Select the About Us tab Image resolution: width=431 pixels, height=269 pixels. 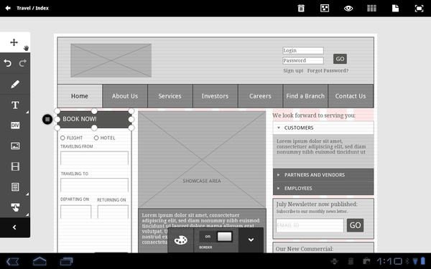[125, 96]
